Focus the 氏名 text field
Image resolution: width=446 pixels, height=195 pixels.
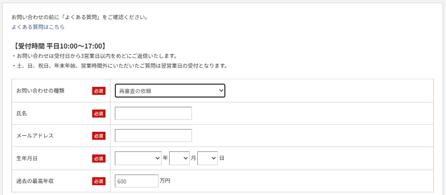coord(153,113)
